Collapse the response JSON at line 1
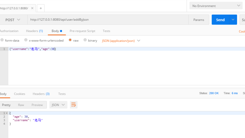Viewport: 245px width, 138px height. pyautogui.click(x=7, y=113)
